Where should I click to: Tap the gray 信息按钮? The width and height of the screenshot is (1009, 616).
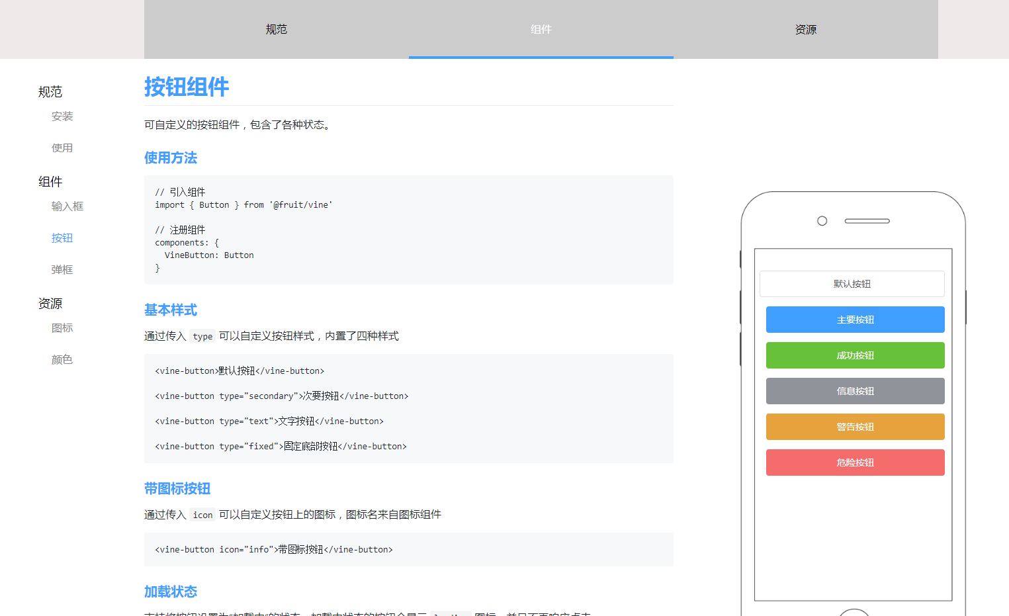[855, 391]
